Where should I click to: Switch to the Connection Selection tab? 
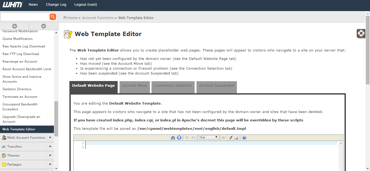(173, 87)
